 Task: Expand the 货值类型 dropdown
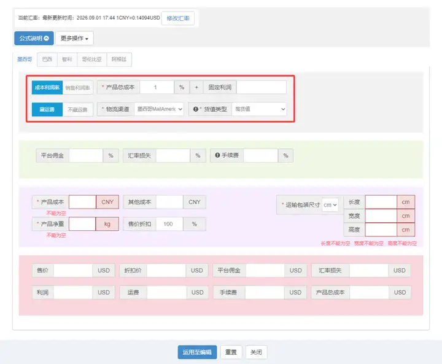[x=259, y=109]
